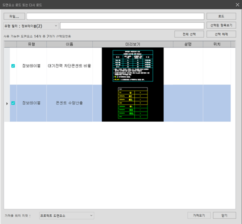Click 정보테이블 type cell in 콘센트 수량산출 row

31,103
